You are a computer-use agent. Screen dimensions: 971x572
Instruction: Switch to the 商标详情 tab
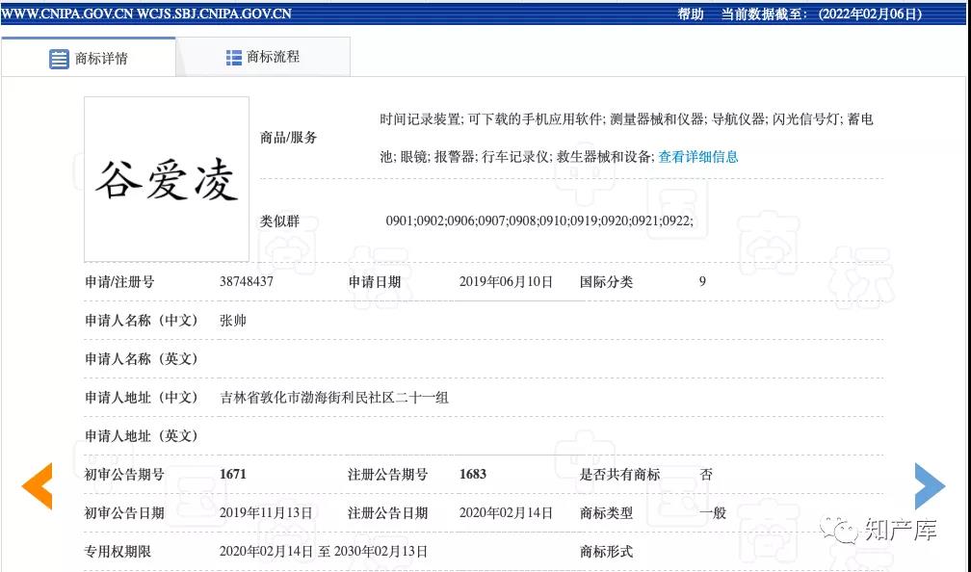tap(89, 58)
